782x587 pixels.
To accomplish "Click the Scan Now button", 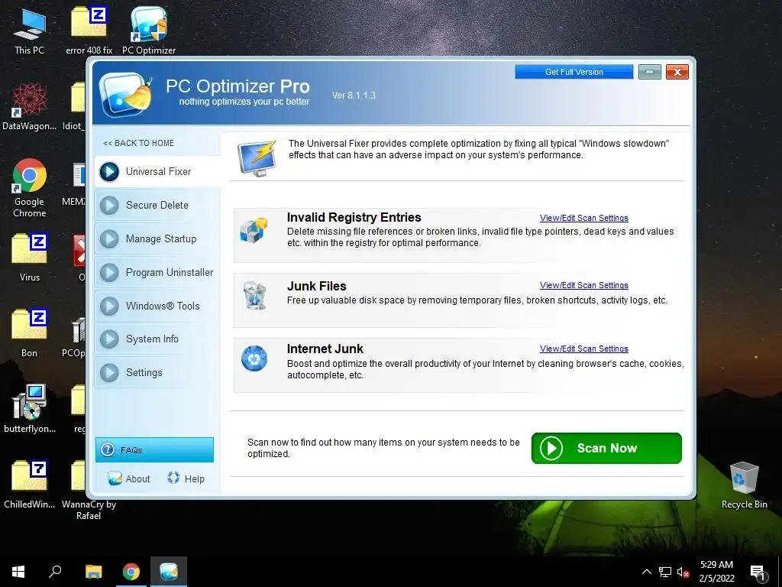I will [606, 448].
